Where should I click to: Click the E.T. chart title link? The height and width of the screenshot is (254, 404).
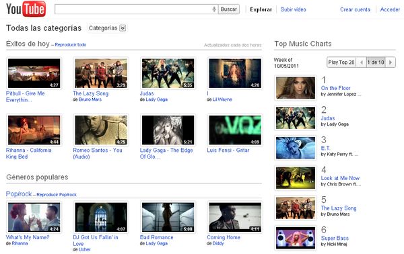325,148
